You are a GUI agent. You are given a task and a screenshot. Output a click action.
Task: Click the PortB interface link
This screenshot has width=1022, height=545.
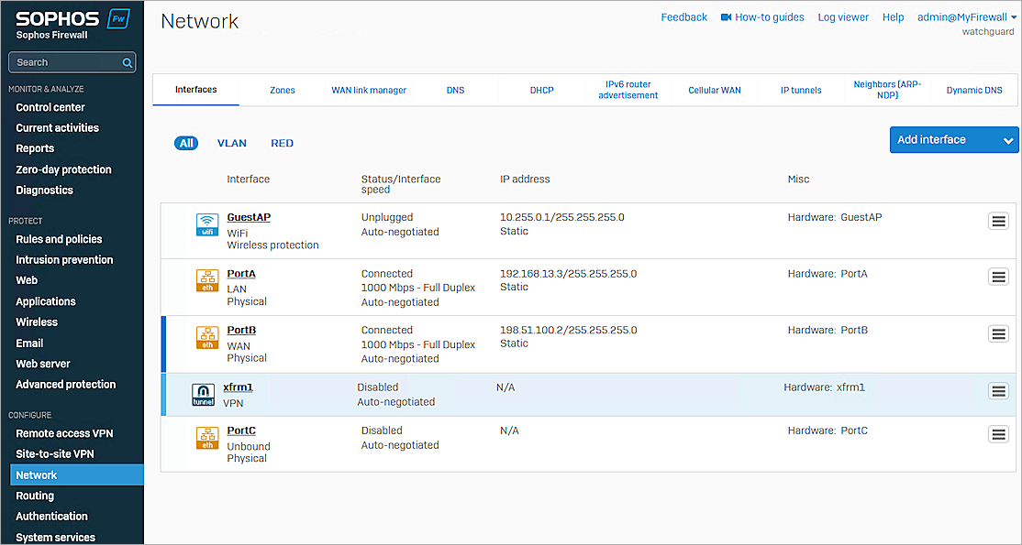pyautogui.click(x=240, y=330)
